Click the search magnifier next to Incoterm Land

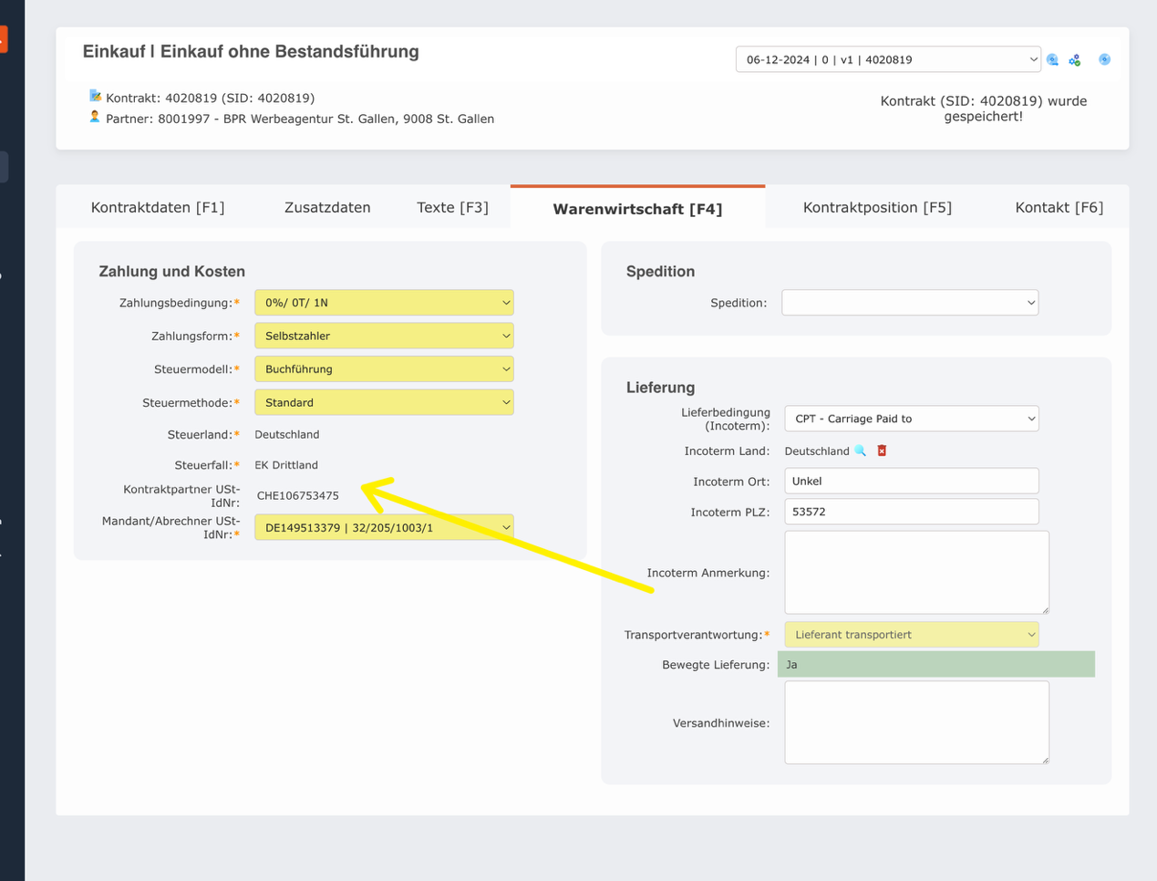[x=861, y=450]
